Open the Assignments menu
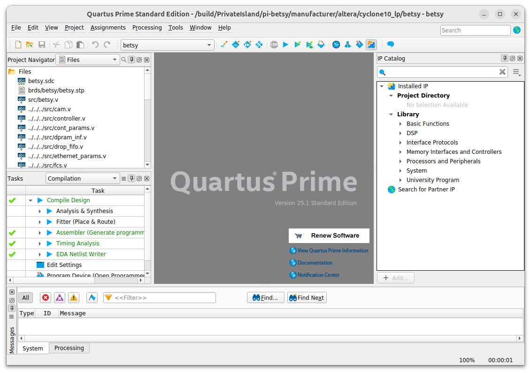The image size is (531, 373). coord(108,28)
